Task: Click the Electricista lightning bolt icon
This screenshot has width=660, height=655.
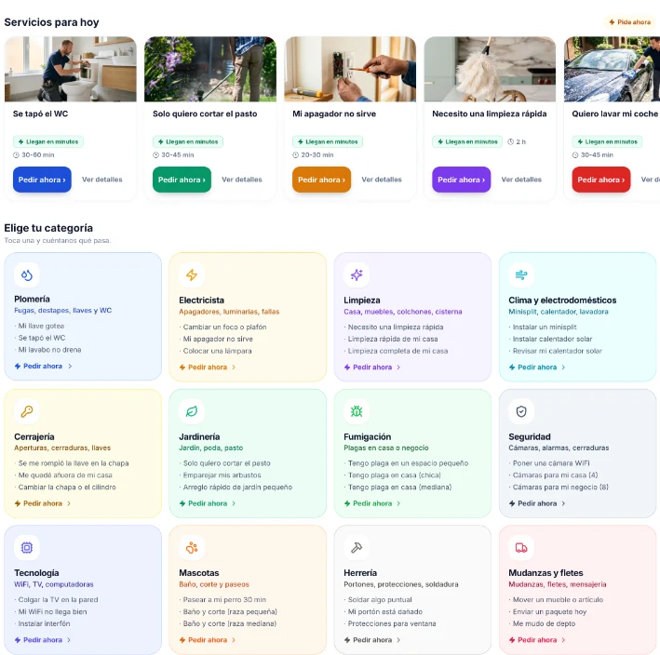Action: click(192, 275)
